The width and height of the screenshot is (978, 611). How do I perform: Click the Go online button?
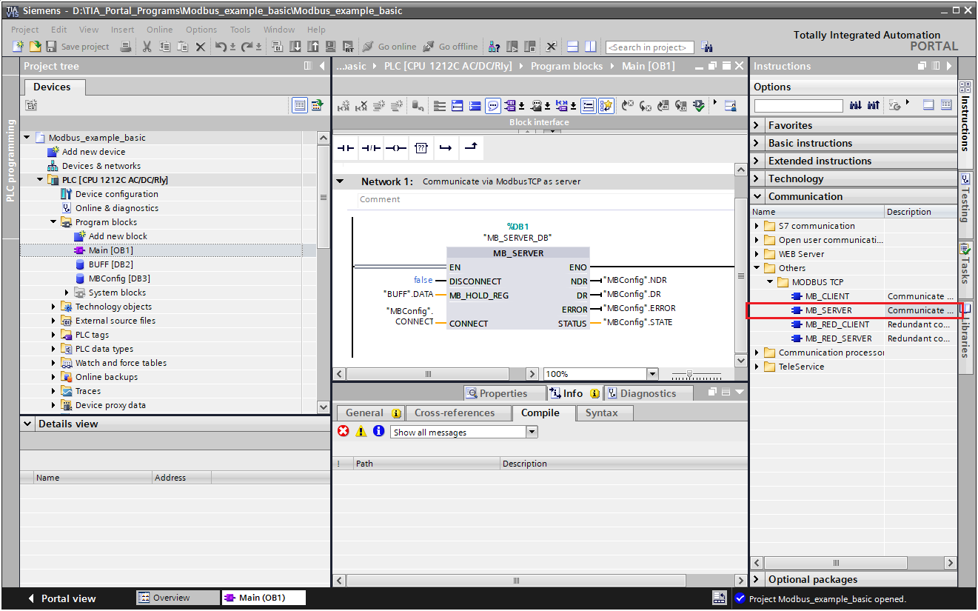389,47
